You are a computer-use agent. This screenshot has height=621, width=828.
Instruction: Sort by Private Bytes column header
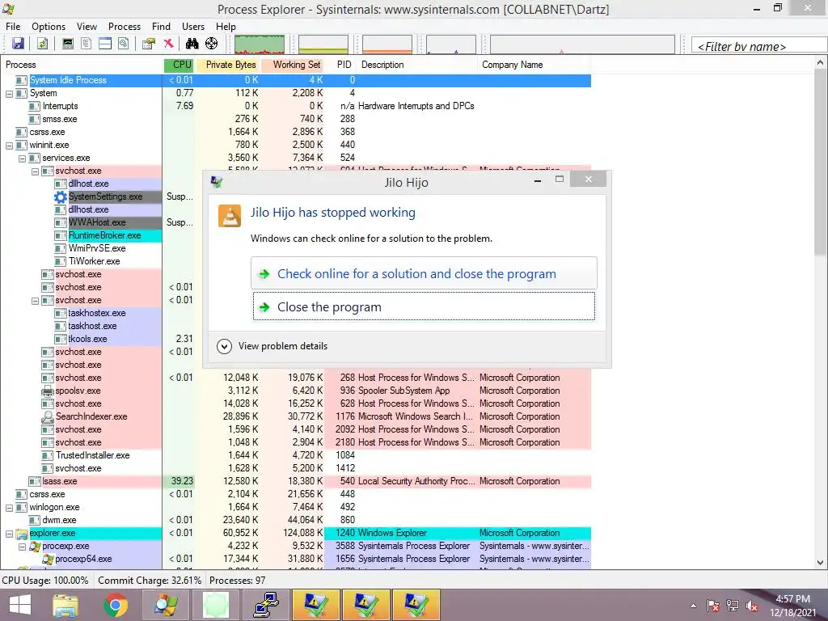[x=229, y=65]
